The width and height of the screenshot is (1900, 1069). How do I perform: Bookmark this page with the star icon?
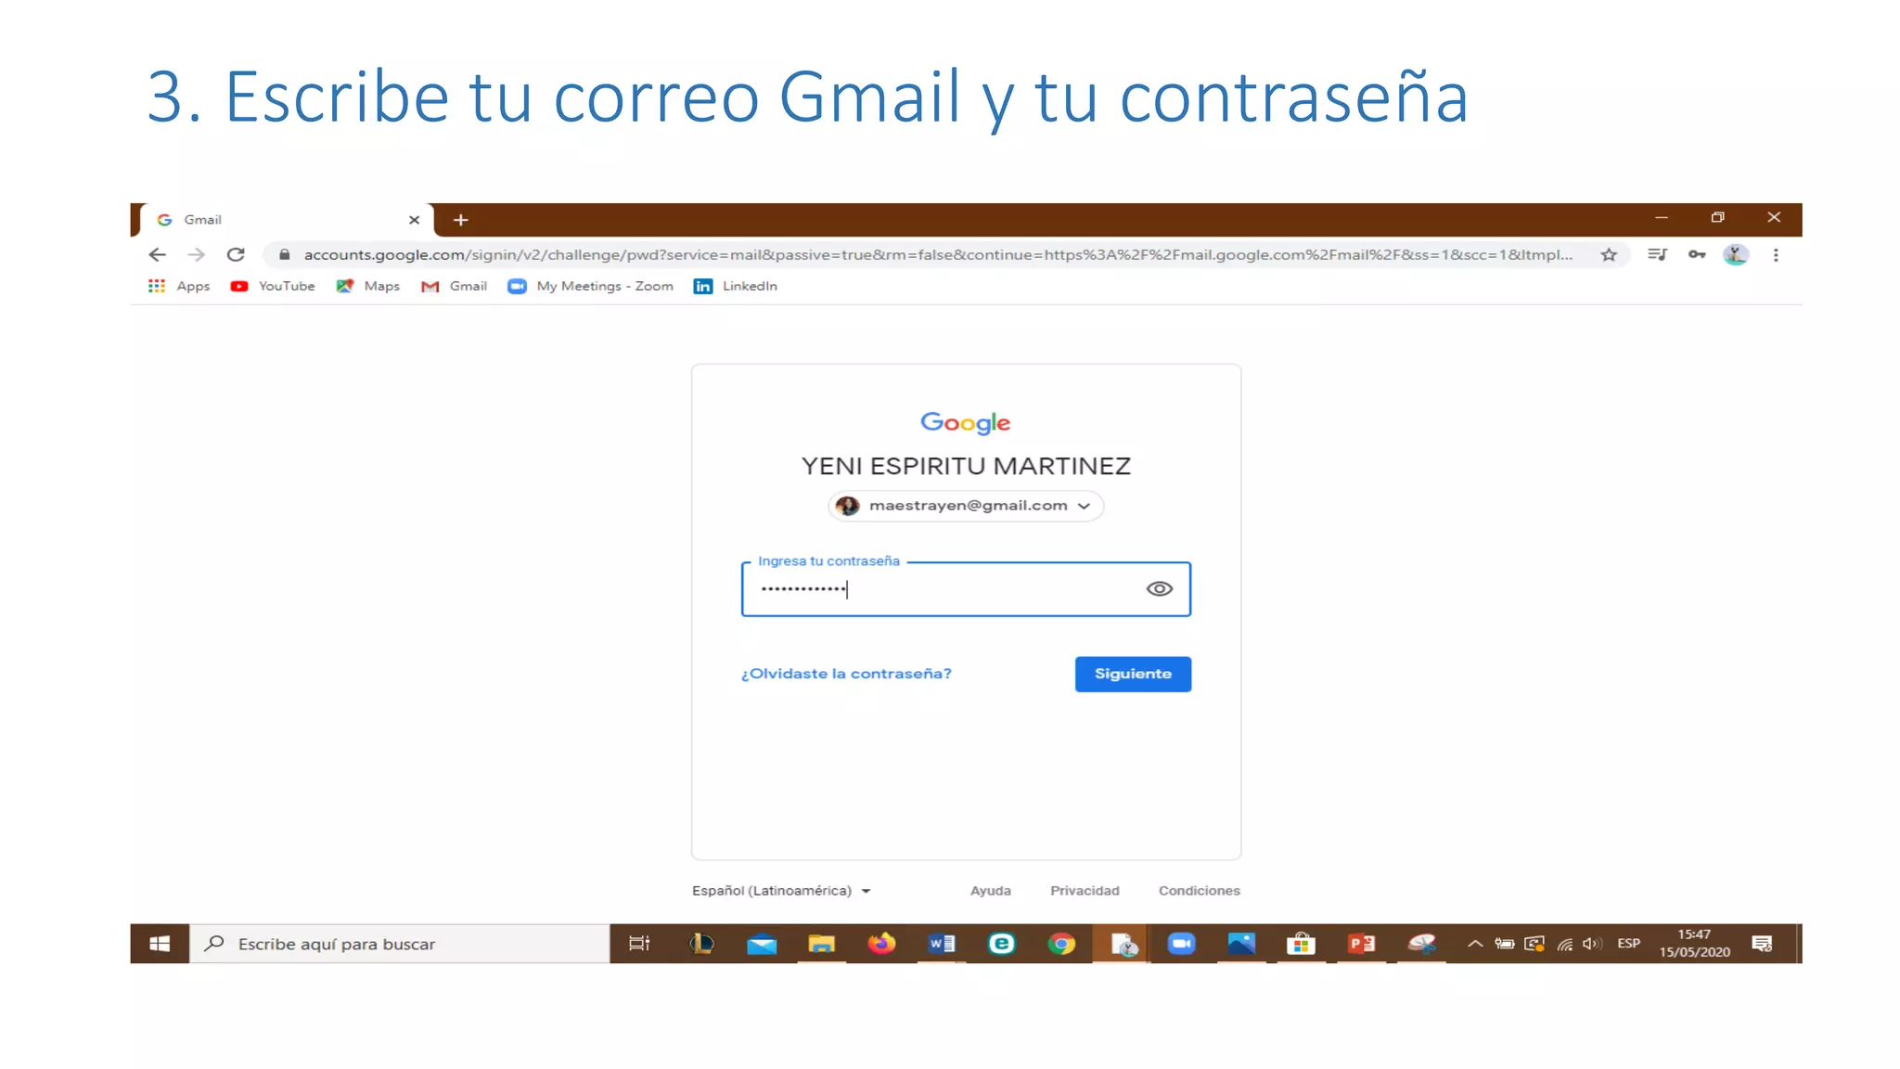coord(1609,254)
